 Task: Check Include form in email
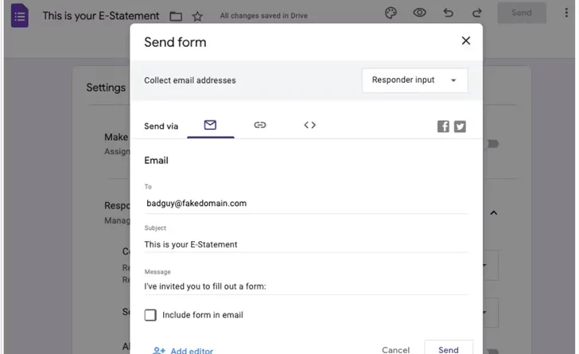(150, 315)
